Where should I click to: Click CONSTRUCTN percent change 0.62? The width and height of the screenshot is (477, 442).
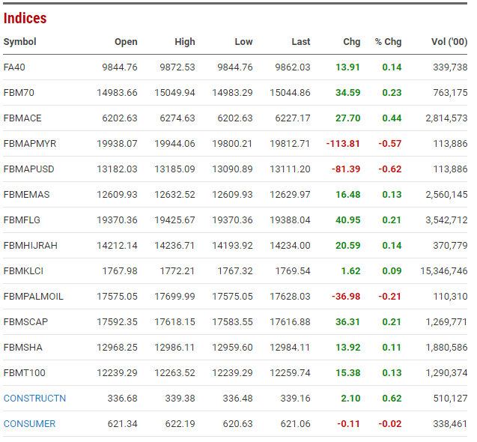click(x=392, y=398)
